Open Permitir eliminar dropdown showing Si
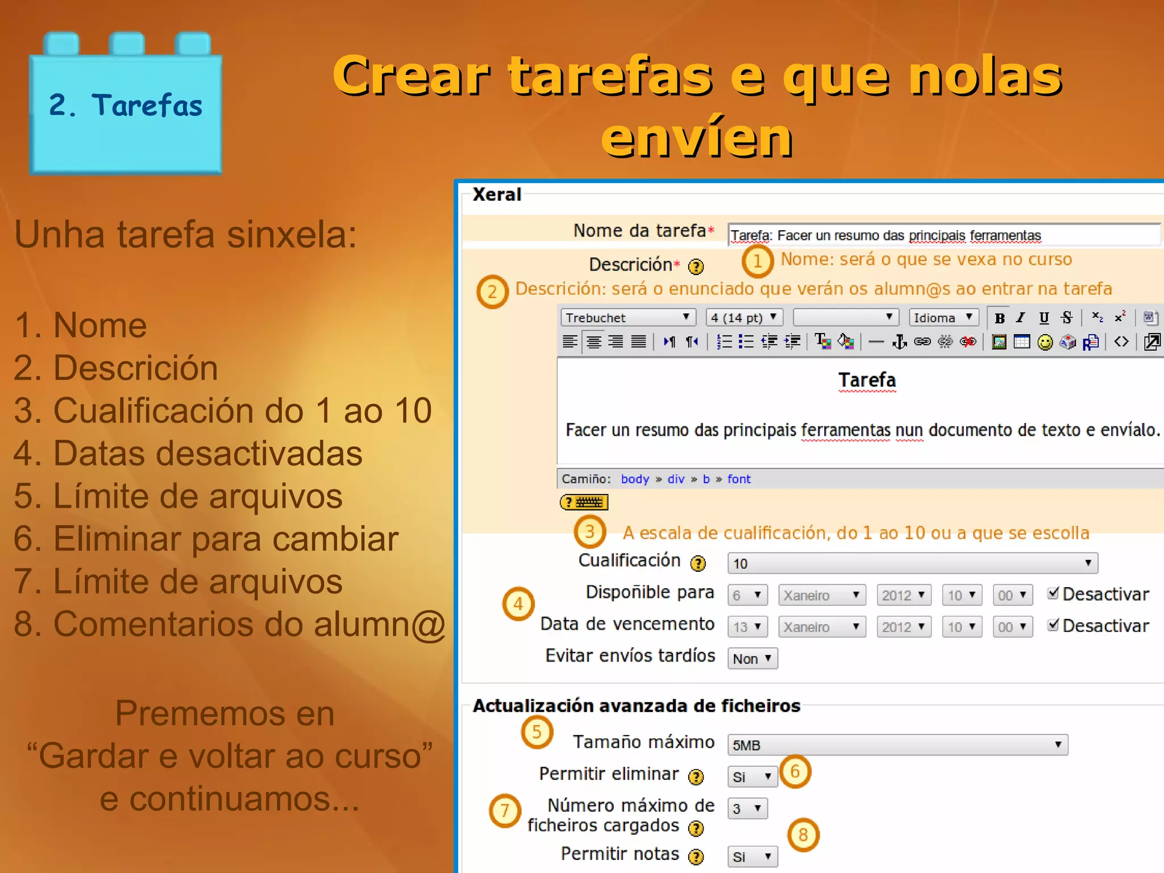 point(753,776)
